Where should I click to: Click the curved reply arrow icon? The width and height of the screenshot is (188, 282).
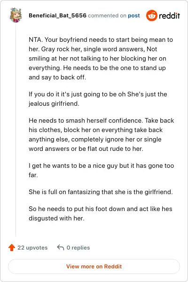coord(61,248)
